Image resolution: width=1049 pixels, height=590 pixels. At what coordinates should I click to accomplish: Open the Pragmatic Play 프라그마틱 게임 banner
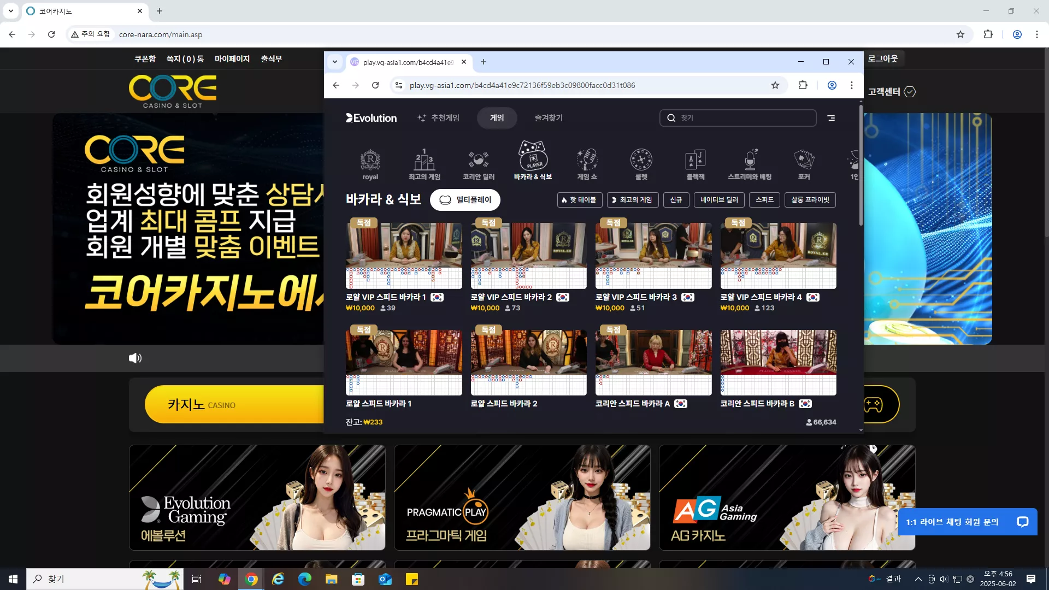522,498
